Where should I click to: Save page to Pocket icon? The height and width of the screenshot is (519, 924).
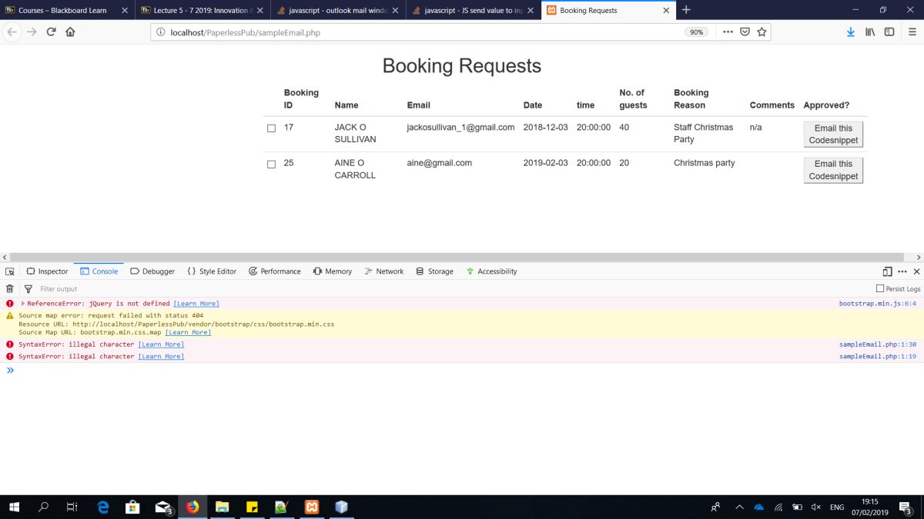[x=745, y=32]
